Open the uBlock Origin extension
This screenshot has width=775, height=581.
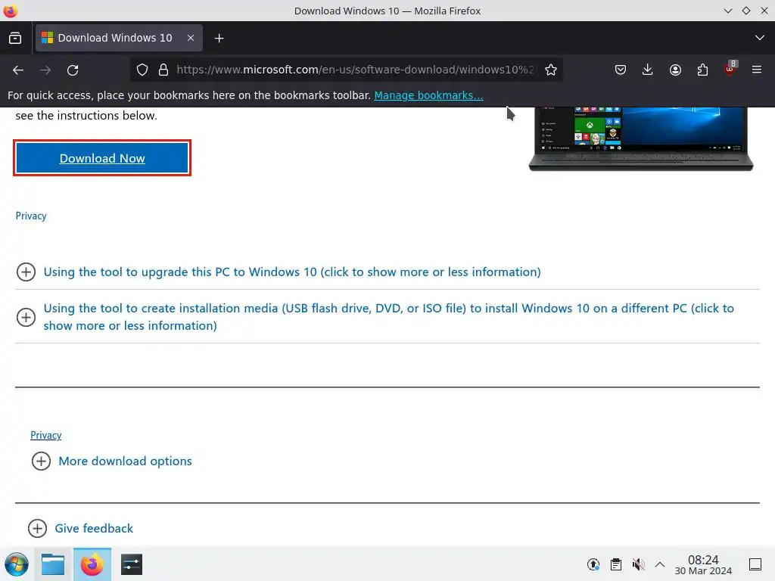coord(730,69)
